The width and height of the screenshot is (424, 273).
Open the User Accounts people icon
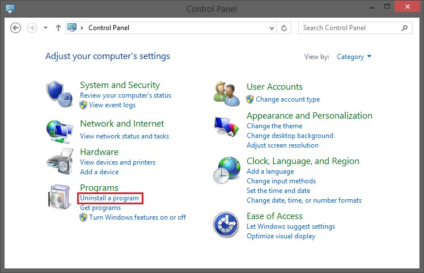227,94
